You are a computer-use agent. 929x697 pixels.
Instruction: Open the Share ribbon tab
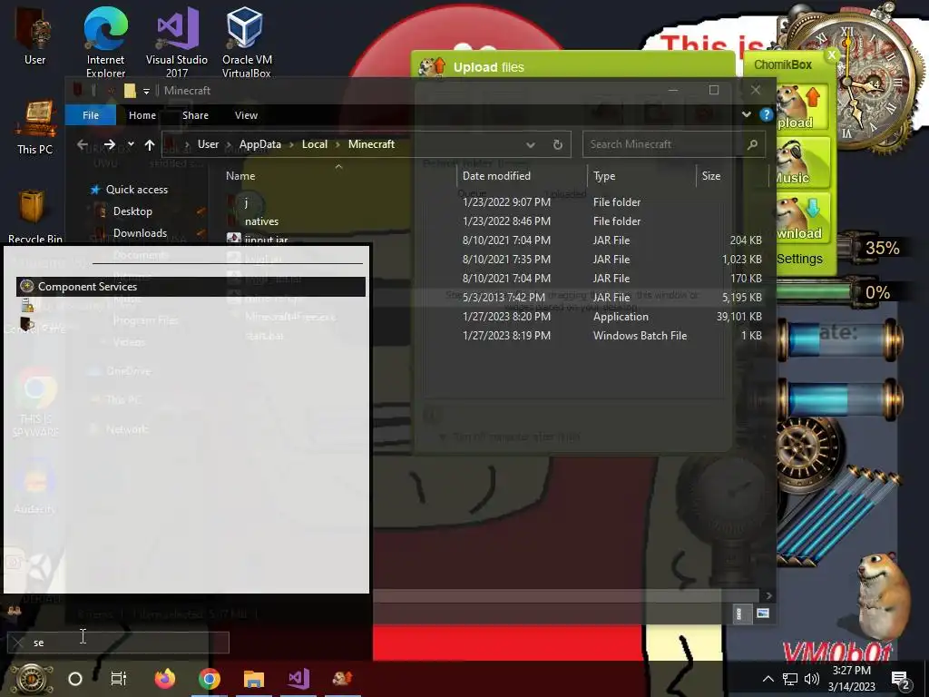click(x=196, y=115)
